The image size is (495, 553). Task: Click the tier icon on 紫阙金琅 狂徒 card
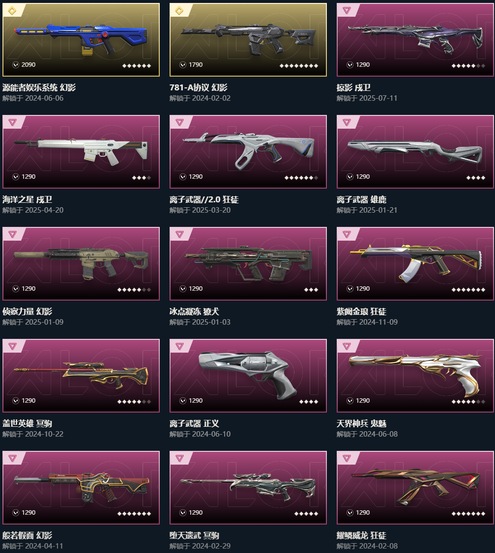347,234
